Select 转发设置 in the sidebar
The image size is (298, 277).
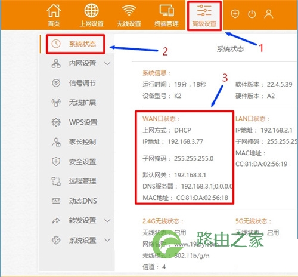(x=82, y=220)
